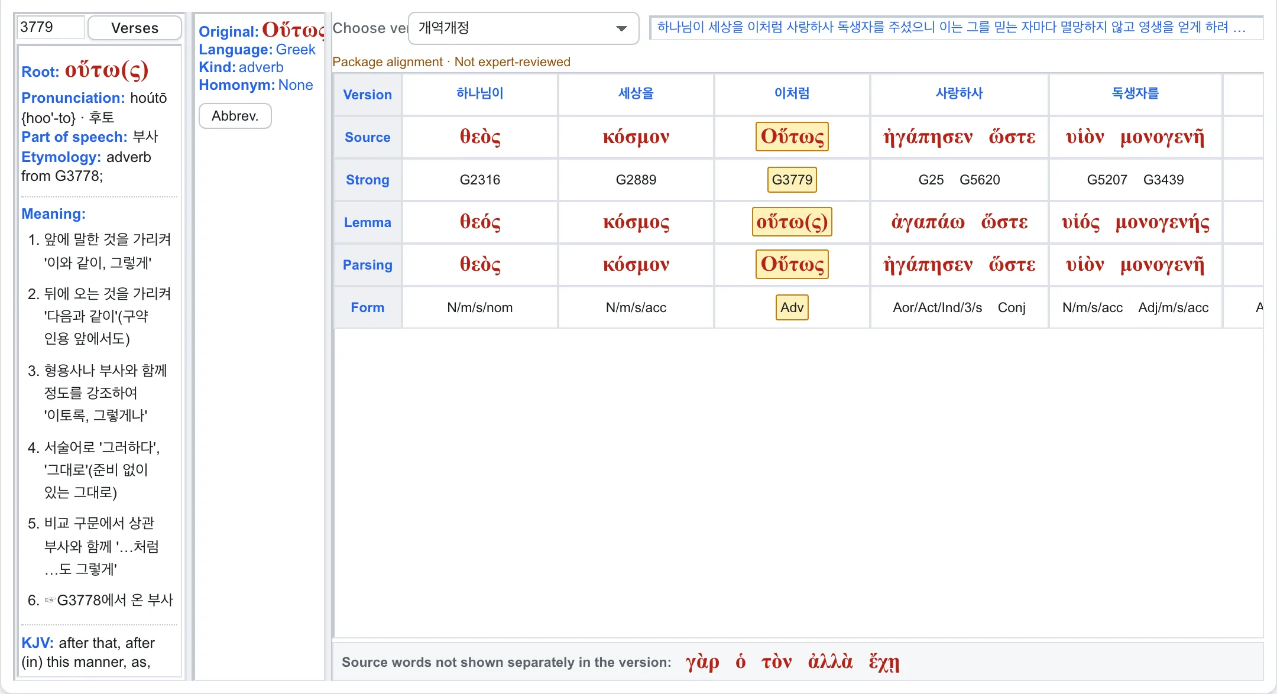The width and height of the screenshot is (1277, 694).
Task: Click unshown source word ἔχῃ
Action: tap(884, 662)
